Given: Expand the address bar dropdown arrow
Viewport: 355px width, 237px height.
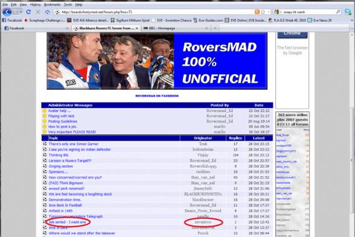Looking at the screenshot, I should (268, 12).
